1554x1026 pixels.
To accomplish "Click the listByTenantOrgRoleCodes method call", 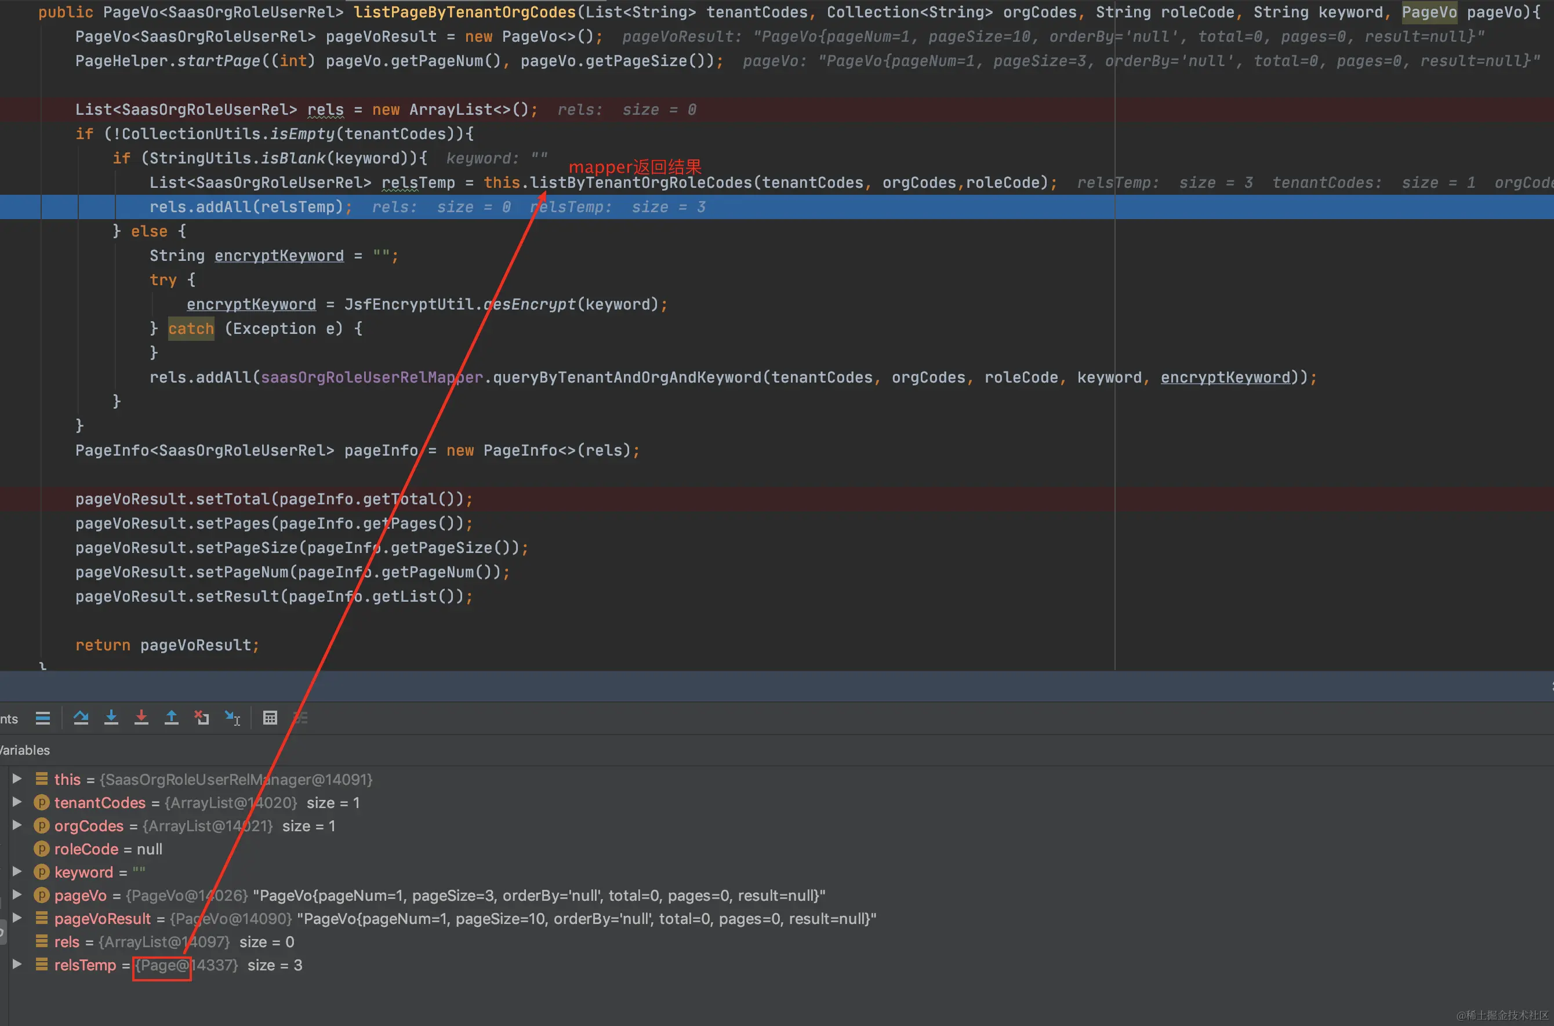I will point(640,183).
